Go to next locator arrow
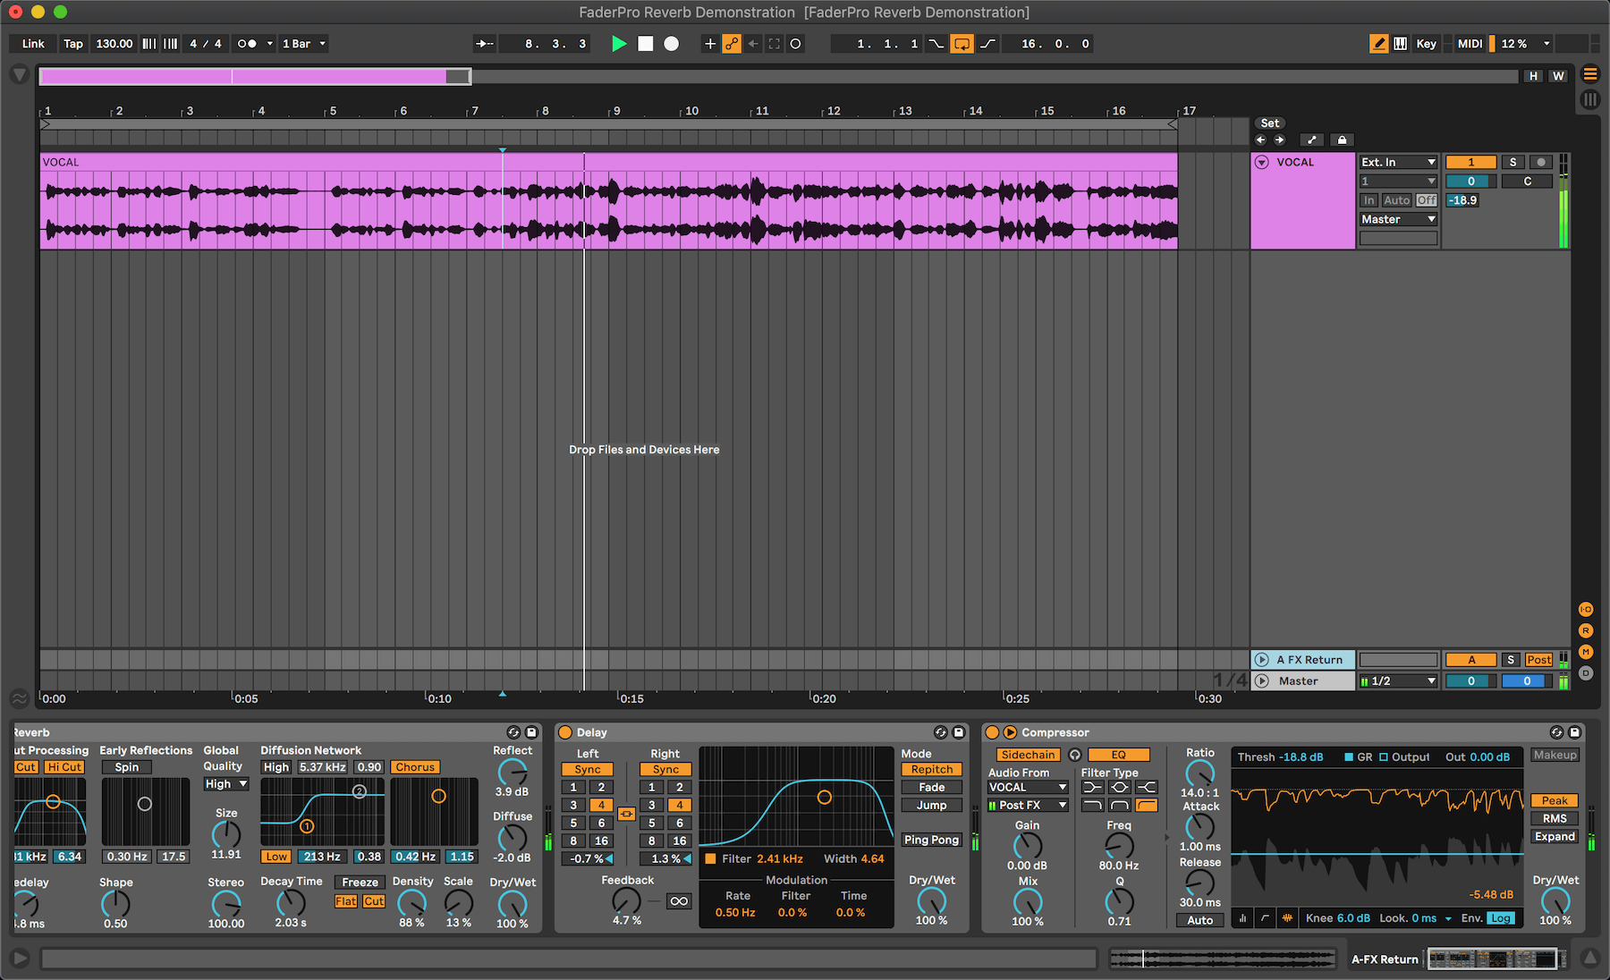The image size is (1610, 980). (x=1280, y=140)
